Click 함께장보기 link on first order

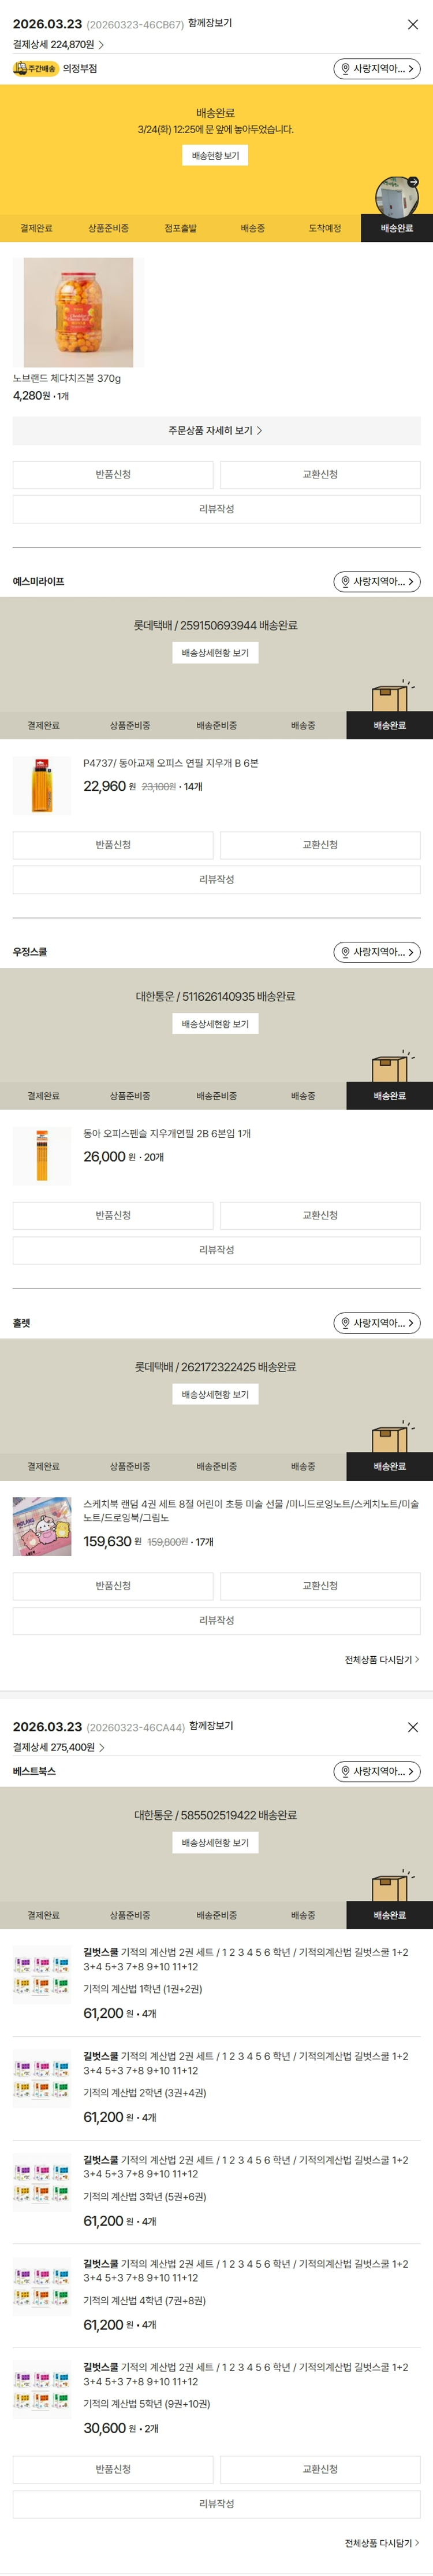(210, 23)
